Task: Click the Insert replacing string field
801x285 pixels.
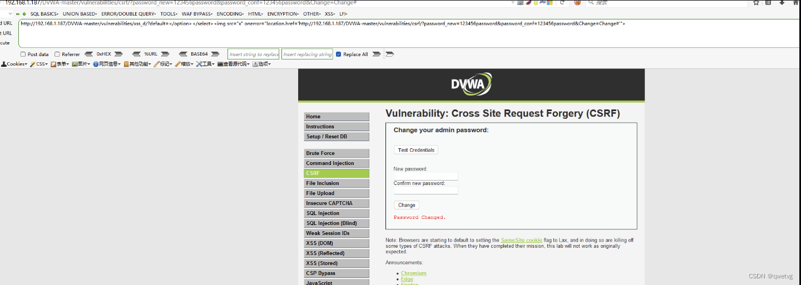Action: pyautogui.click(x=307, y=54)
